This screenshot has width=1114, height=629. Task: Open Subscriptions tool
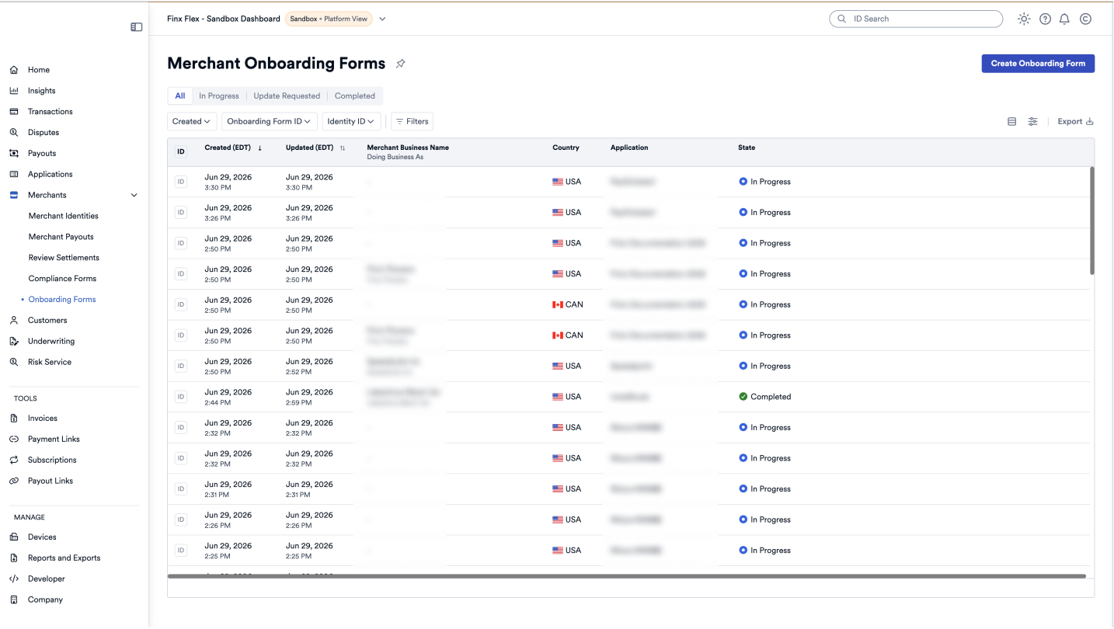(52, 460)
